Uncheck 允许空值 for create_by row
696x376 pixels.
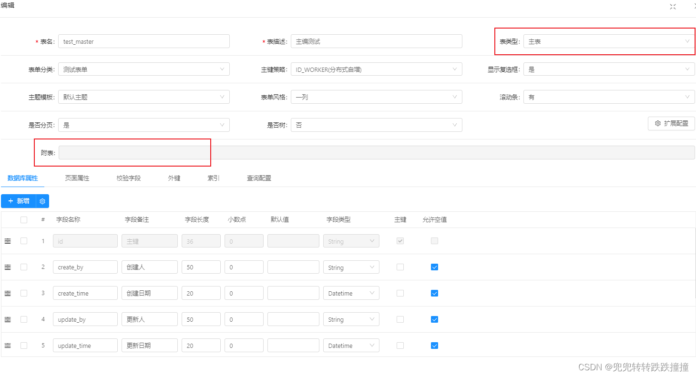point(434,267)
